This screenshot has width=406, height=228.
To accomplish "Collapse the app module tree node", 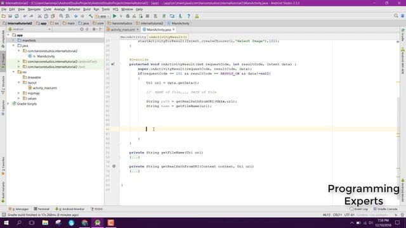I will 8,35.
